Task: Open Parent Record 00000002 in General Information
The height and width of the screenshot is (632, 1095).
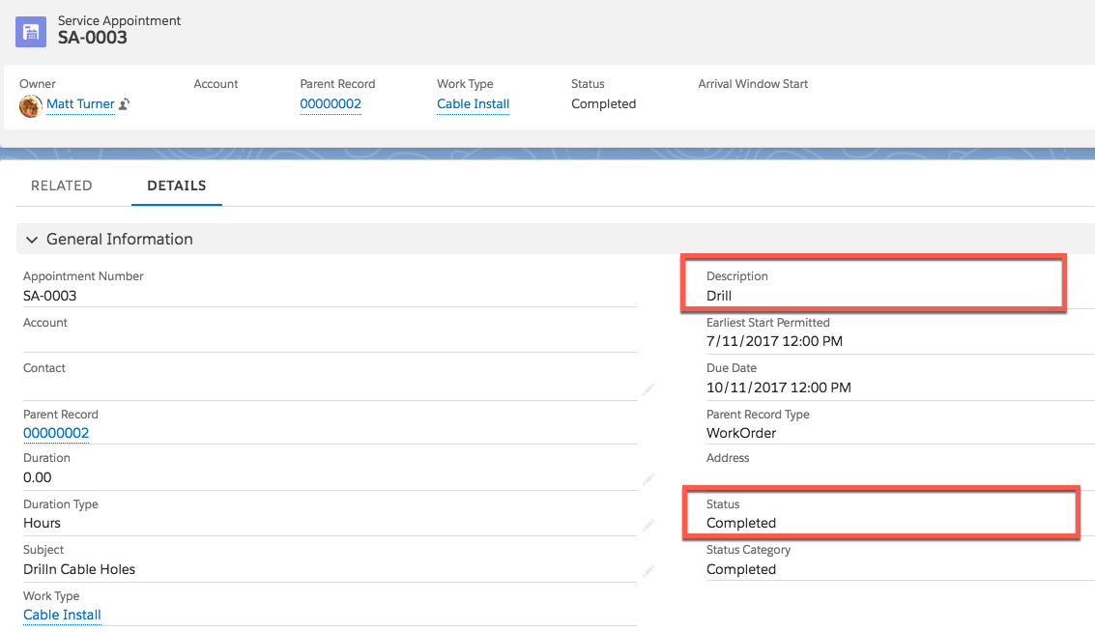Action: (x=56, y=433)
